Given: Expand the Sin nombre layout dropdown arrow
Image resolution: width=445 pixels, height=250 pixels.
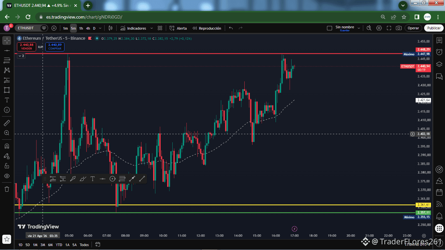Looking at the screenshot, I should 359,28.
